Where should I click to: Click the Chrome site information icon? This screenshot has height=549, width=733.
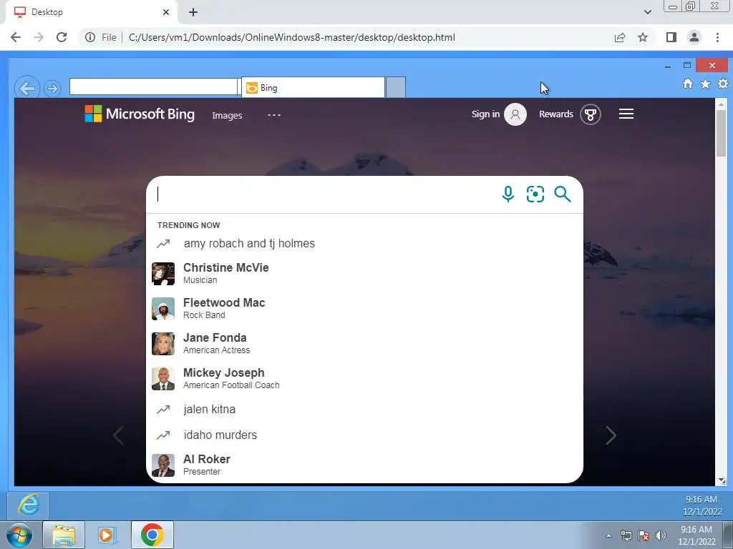[x=90, y=37]
